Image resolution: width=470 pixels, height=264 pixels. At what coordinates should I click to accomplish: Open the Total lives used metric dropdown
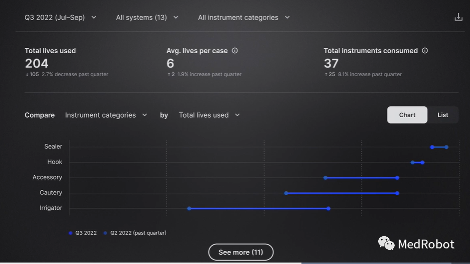pos(209,115)
